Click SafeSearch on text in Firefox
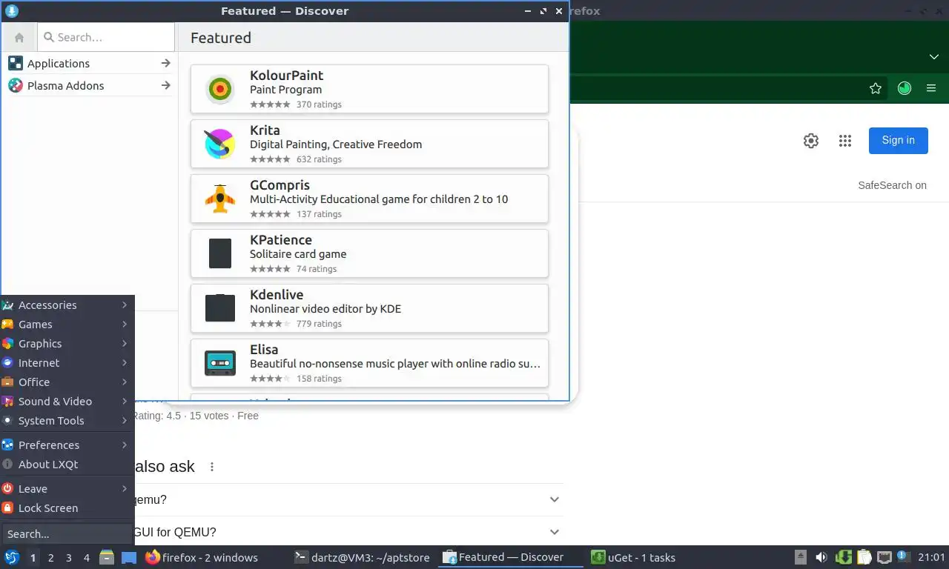 tap(892, 186)
